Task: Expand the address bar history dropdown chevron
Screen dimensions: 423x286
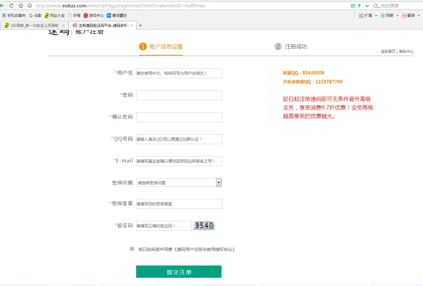Action: click(x=367, y=6)
